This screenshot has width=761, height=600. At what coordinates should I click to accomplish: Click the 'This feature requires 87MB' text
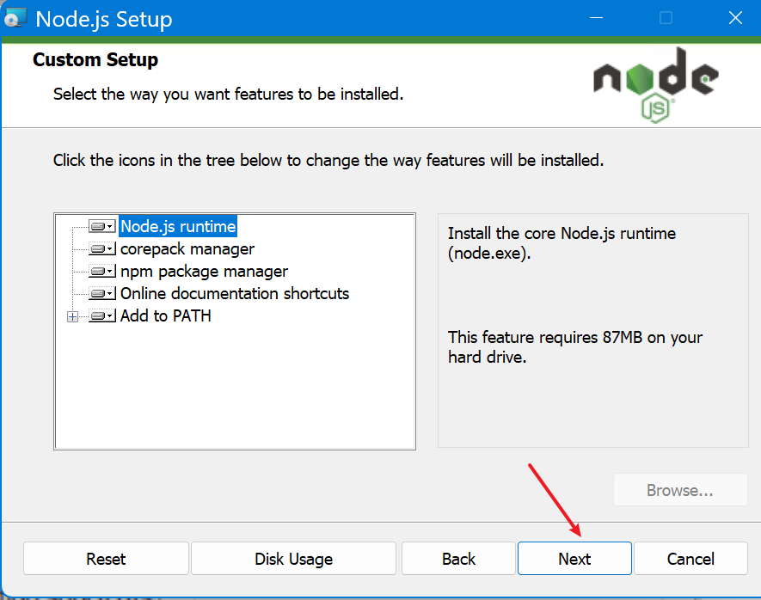574,346
